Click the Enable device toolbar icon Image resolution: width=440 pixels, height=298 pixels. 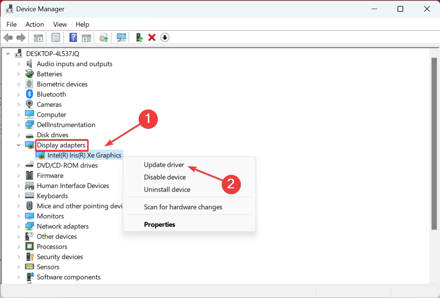pyautogui.click(x=139, y=38)
